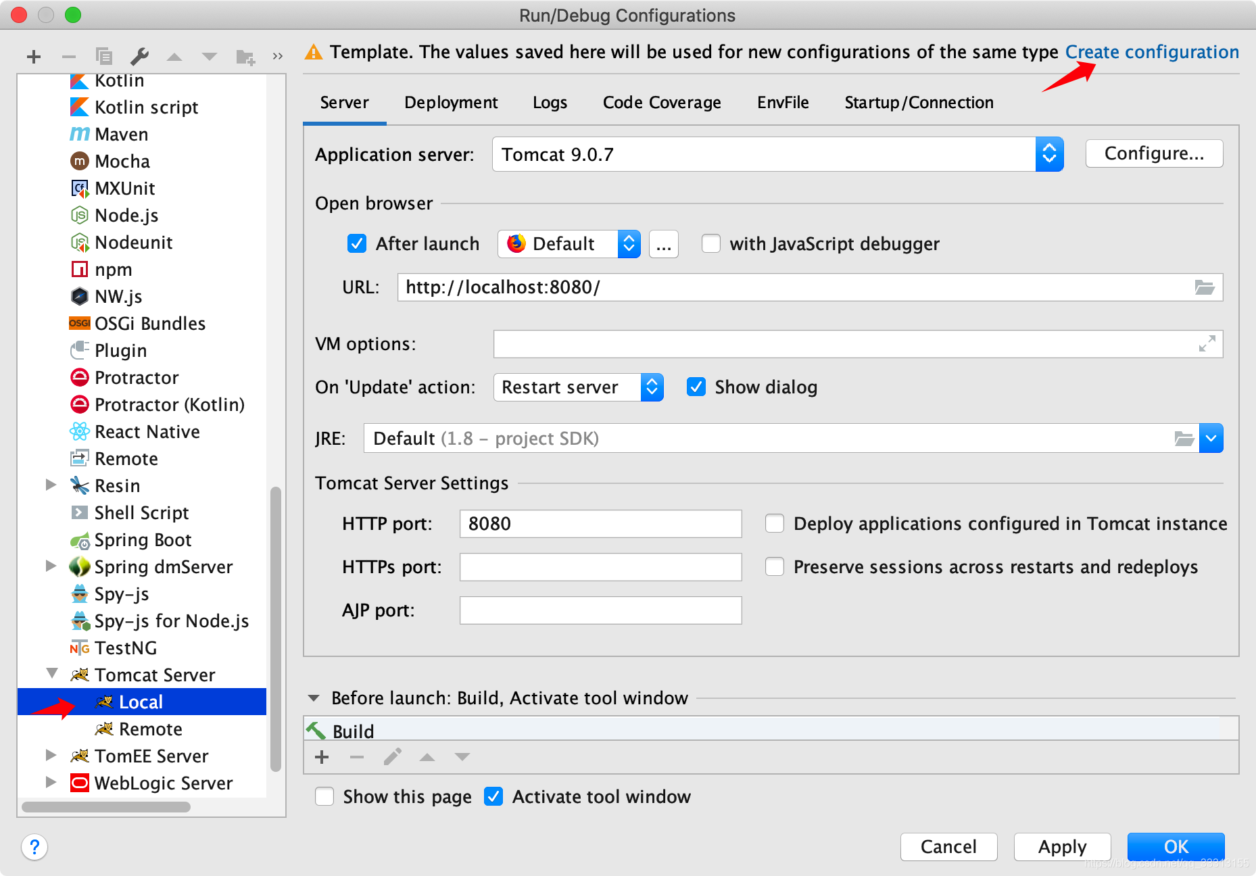Toggle the After launch checkbox
Screen dimensions: 1256x876
357,243
